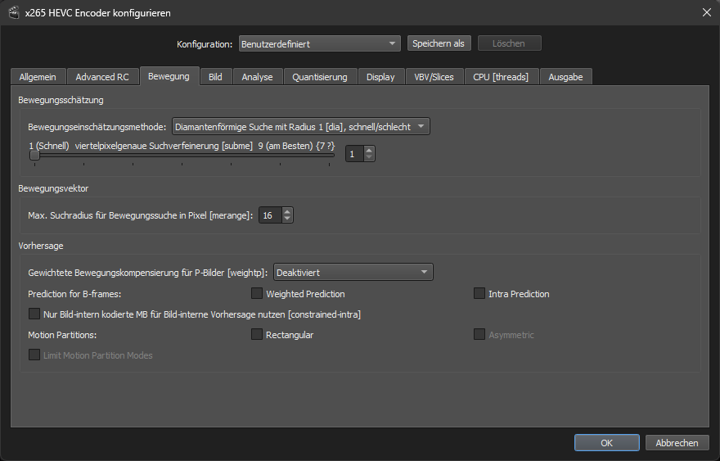Click the '9 (am Besten) {7 ?}' label

pos(297,146)
